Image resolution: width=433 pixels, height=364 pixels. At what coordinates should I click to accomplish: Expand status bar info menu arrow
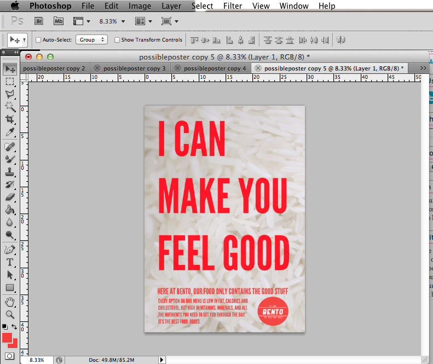click(x=162, y=360)
